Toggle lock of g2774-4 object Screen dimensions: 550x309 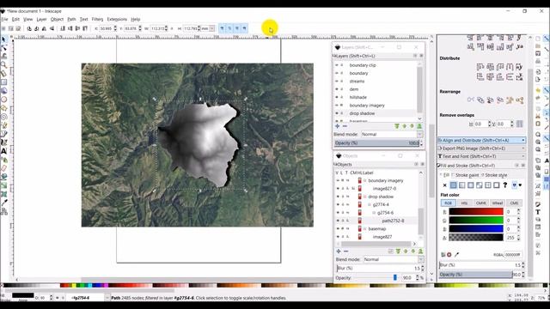click(343, 204)
